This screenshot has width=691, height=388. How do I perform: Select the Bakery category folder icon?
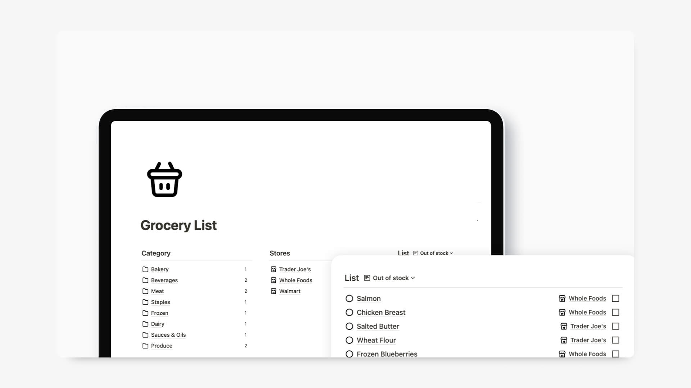[x=145, y=269]
